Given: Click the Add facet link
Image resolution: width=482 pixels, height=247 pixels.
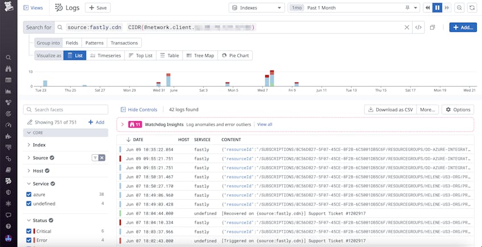Looking at the screenshot, I should pos(97,122).
